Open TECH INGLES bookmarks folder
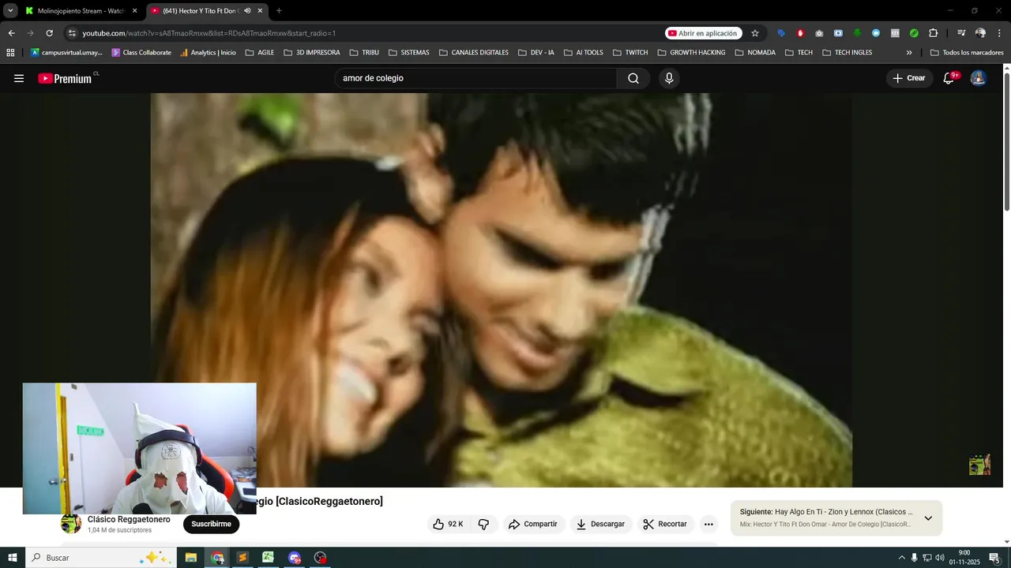 click(x=848, y=53)
